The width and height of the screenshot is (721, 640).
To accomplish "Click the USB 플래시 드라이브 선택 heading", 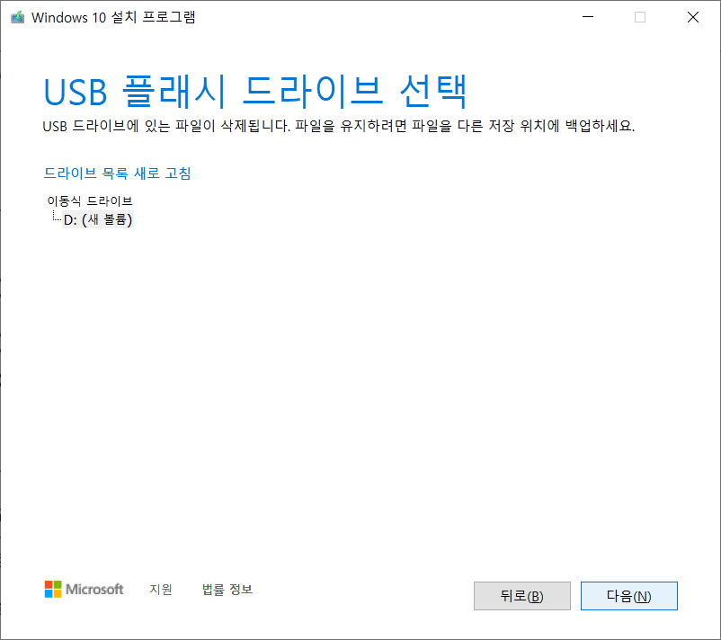I will (x=255, y=92).
